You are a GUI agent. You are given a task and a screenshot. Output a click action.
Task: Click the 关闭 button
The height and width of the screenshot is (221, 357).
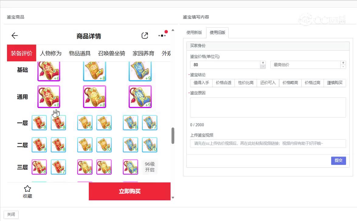[11, 214]
